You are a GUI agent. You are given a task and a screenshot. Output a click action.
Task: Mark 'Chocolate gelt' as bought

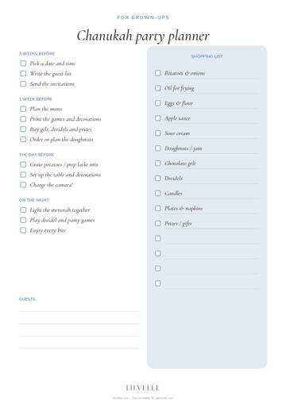[x=158, y=164]
